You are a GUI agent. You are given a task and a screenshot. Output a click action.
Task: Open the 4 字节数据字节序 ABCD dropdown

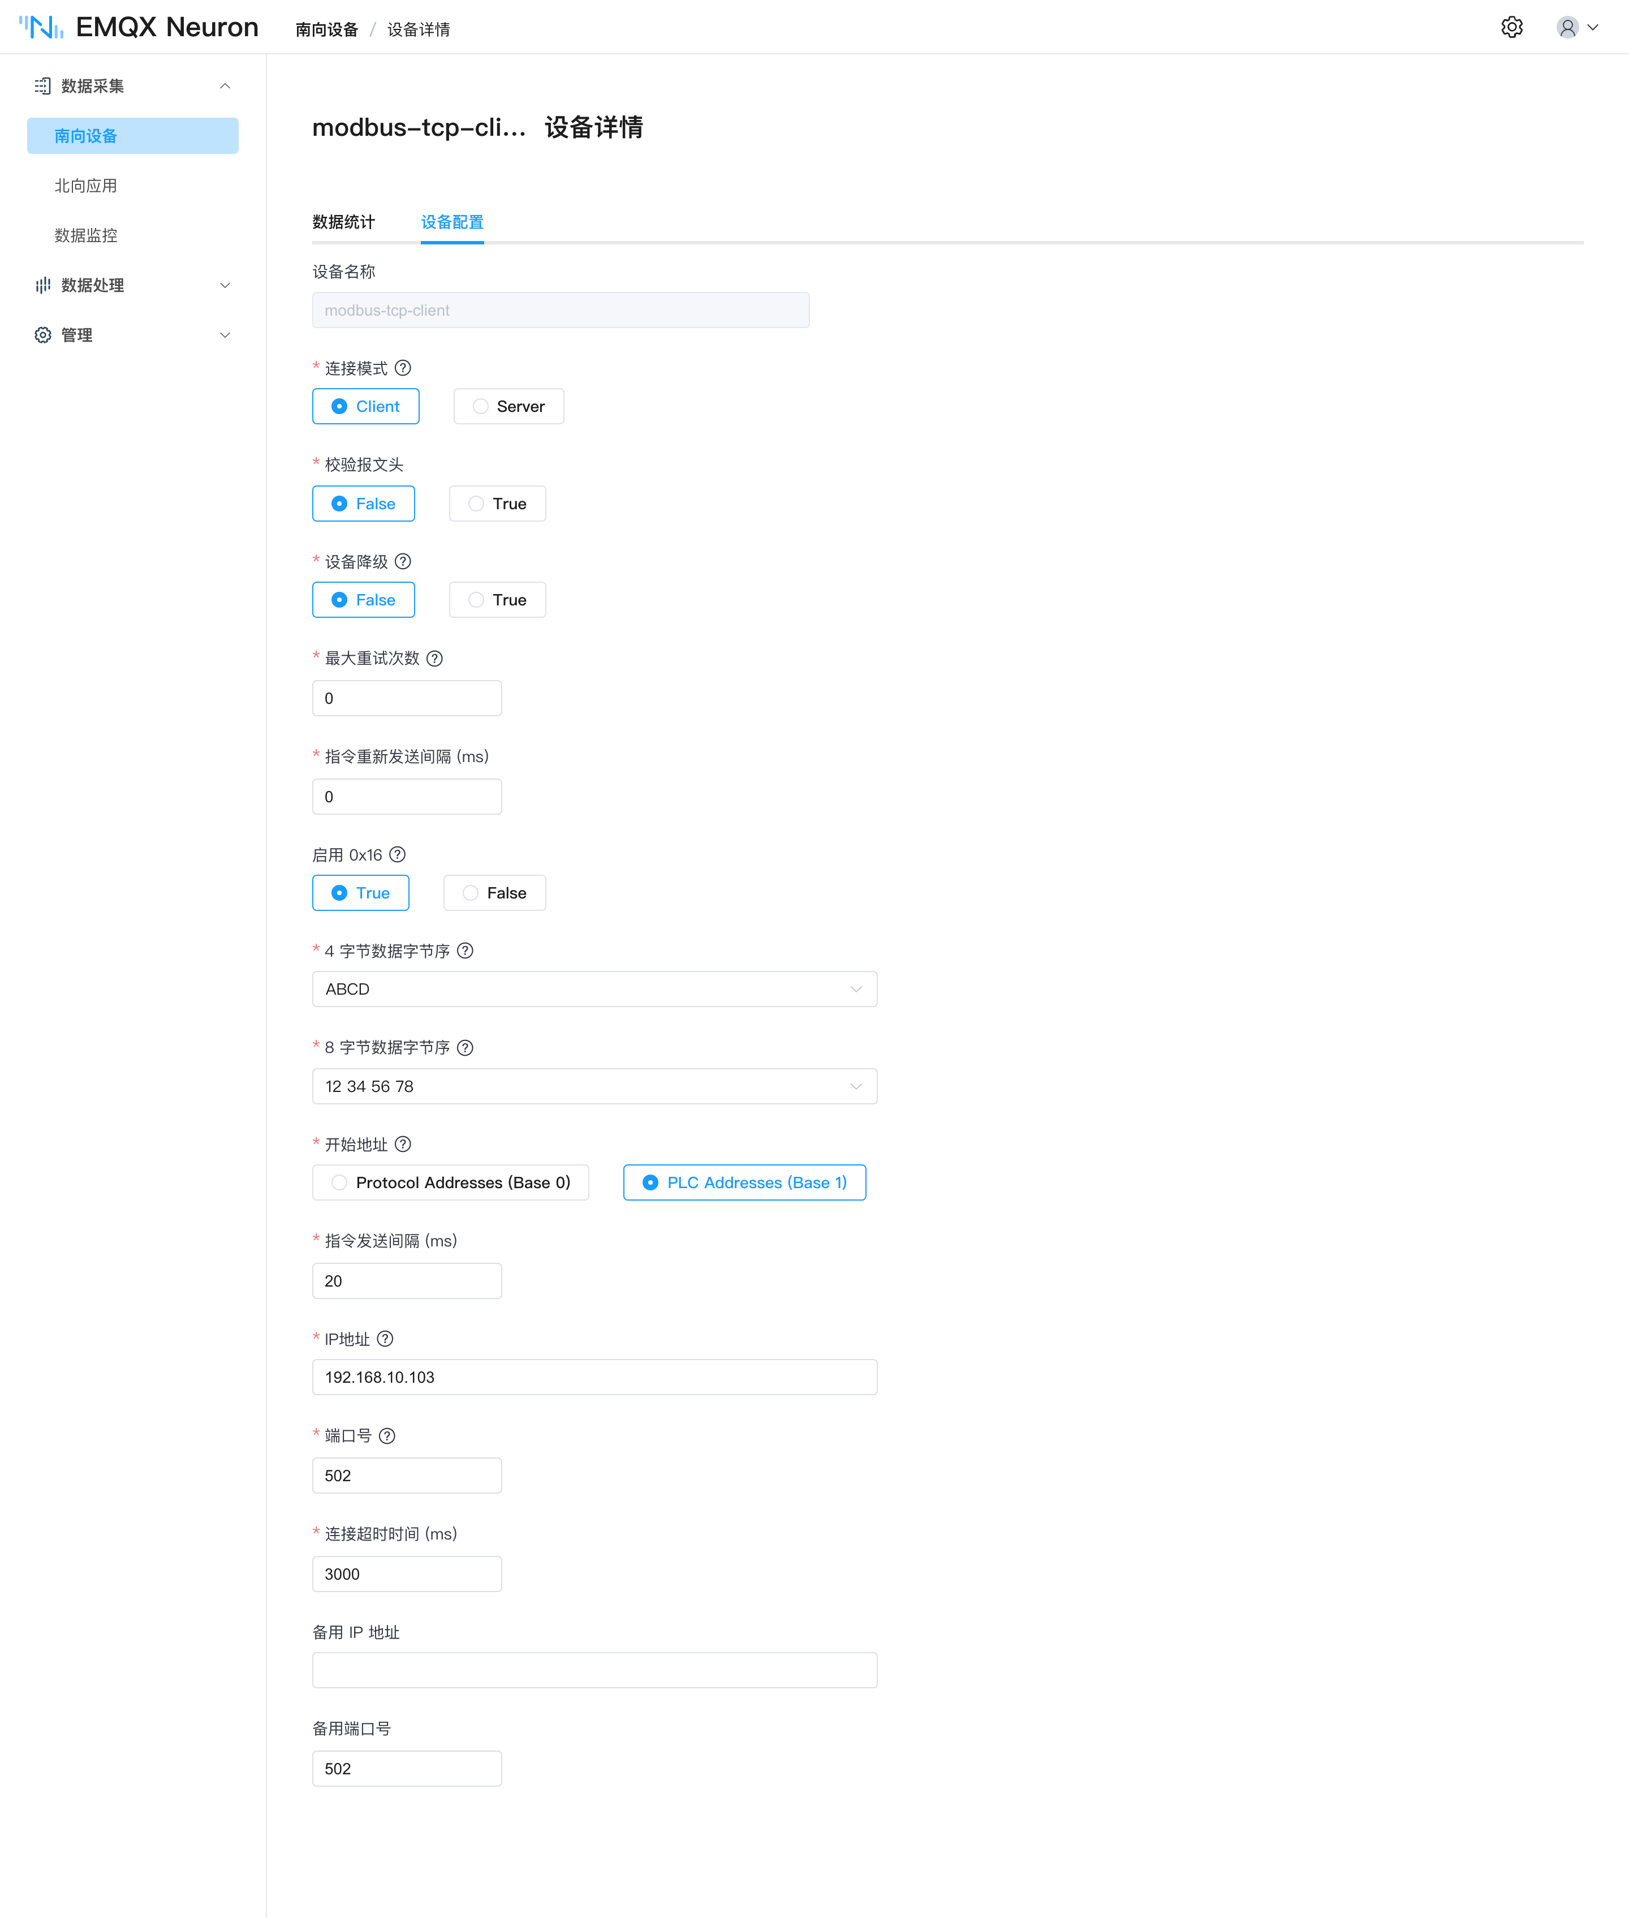point(594,988)
